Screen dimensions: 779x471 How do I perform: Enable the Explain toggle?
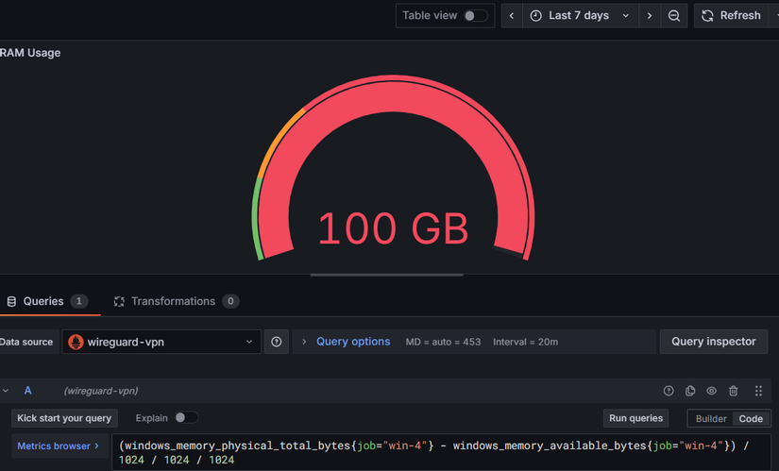(x=186, y=417)
